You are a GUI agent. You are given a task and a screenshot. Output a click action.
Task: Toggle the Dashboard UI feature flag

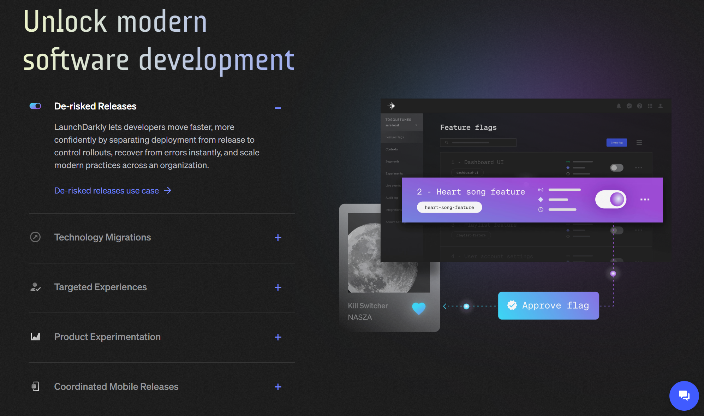click(617, 168)
